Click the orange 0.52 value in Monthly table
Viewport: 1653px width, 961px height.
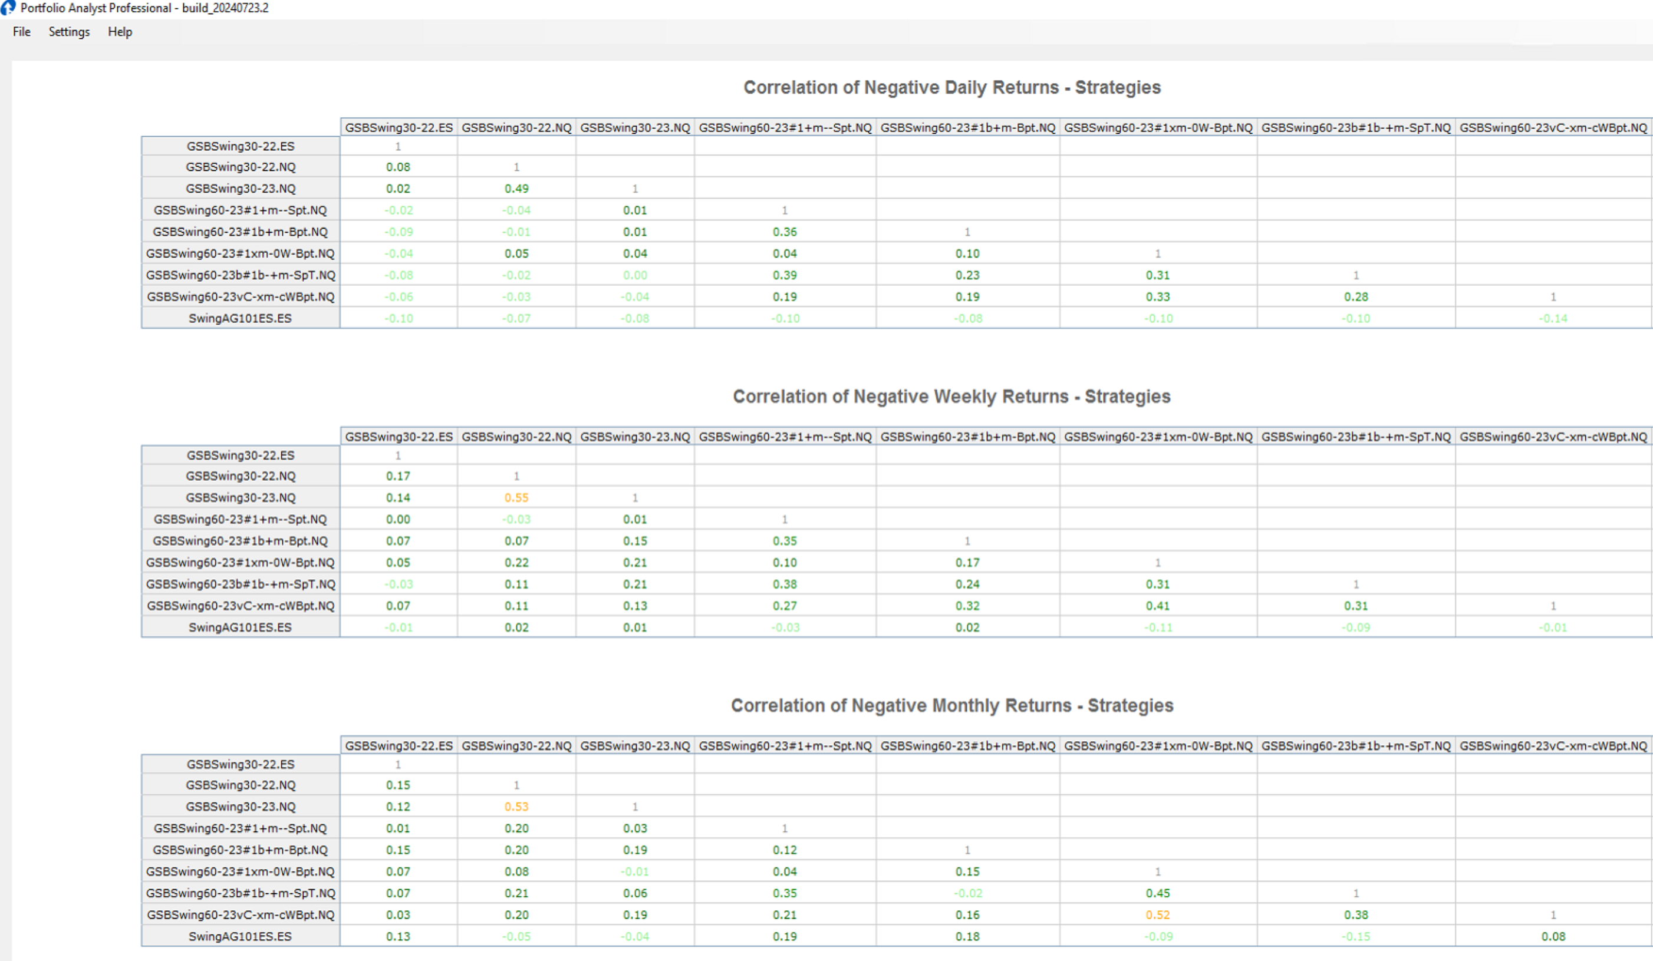click(x=1158, y=914)
